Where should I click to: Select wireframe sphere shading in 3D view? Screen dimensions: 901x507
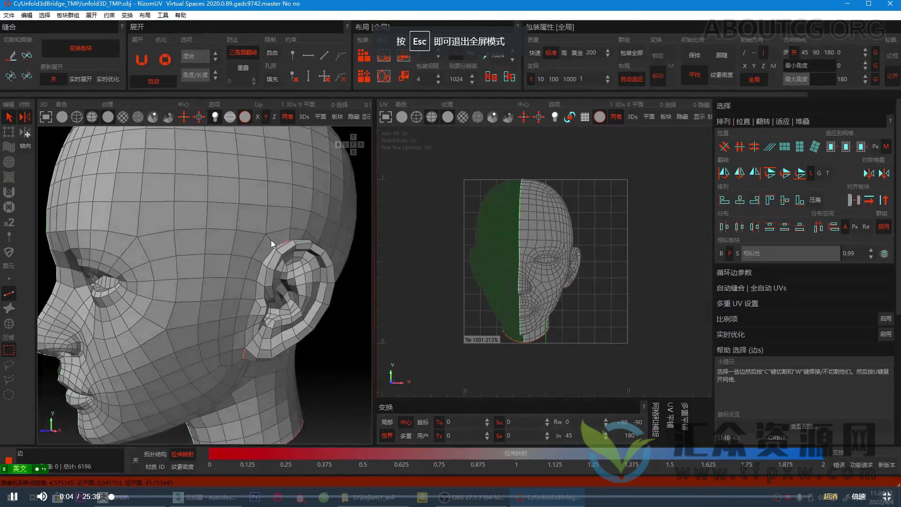tap(77, 117)
